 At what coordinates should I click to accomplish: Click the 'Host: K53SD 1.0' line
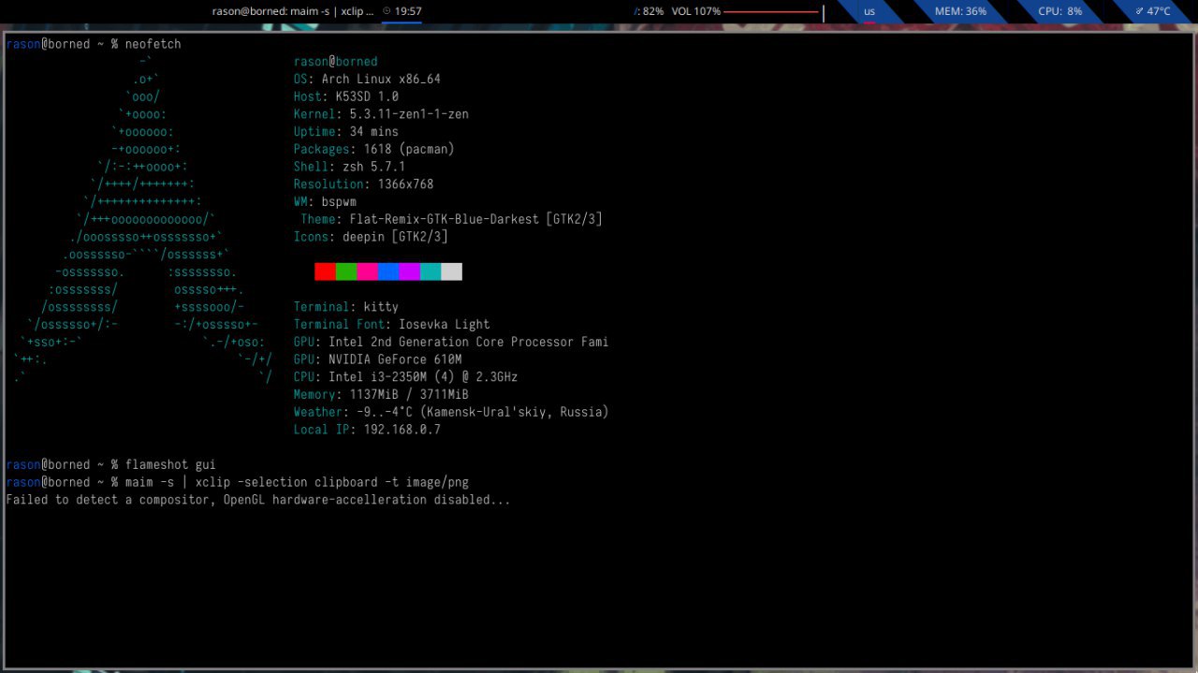click(346, 96)
